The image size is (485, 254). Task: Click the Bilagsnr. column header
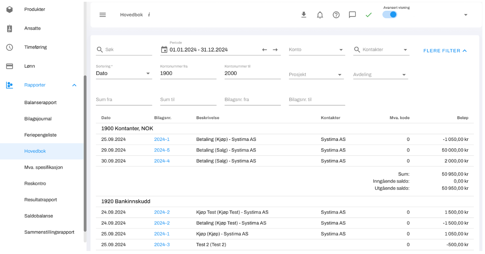click(163, 118)
